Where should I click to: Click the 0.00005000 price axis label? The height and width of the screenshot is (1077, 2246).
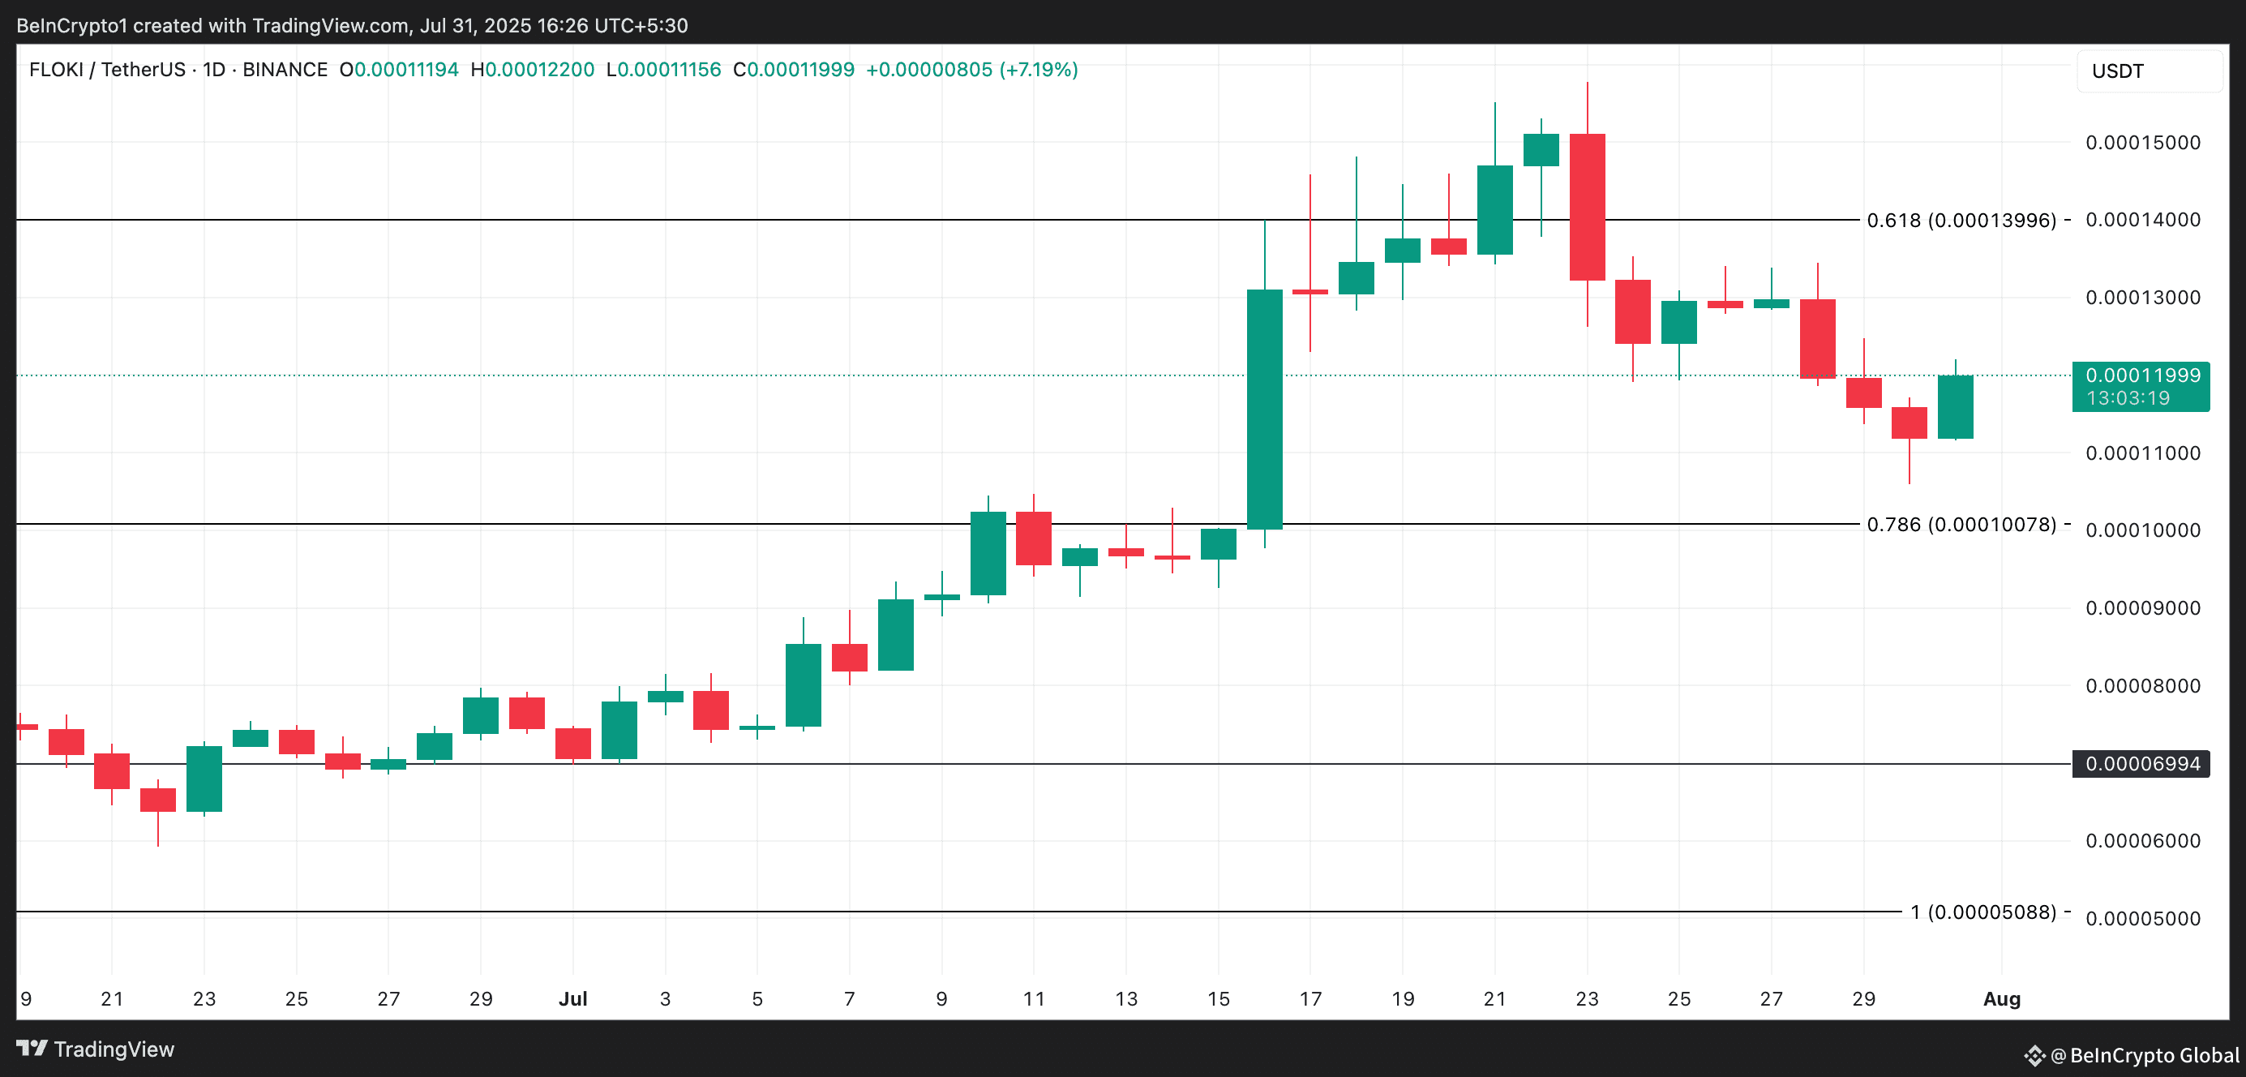tap(2142, 918)
